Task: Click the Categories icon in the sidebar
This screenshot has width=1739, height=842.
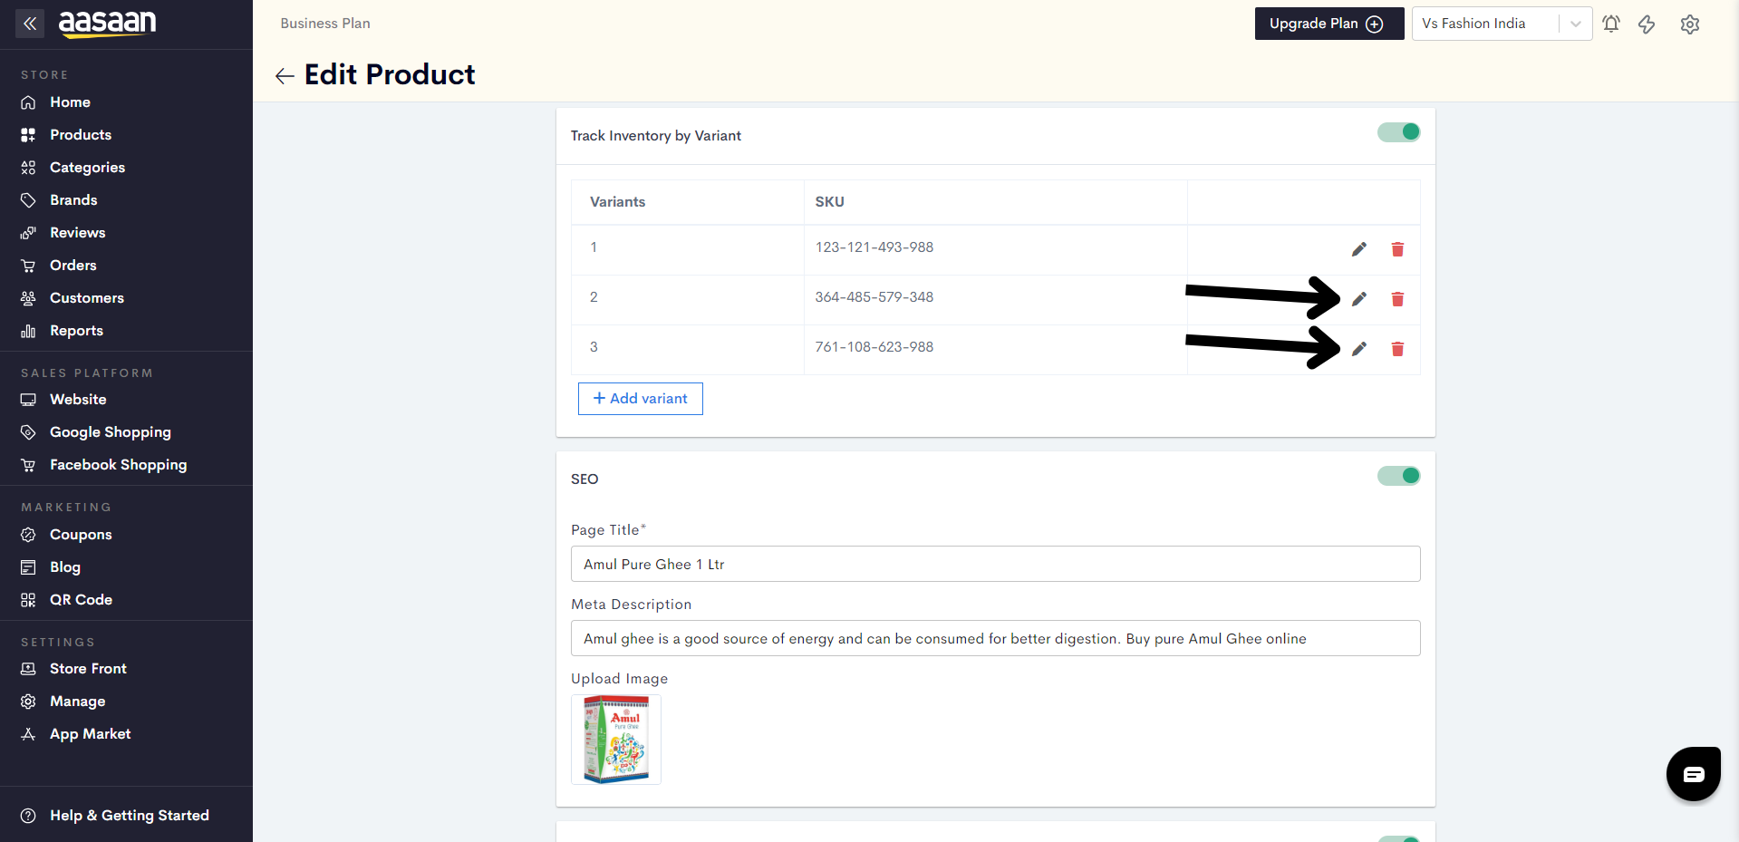Action: 28,168
